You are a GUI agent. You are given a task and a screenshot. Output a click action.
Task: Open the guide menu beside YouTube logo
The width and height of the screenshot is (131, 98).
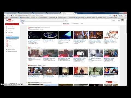coord(13,20)
